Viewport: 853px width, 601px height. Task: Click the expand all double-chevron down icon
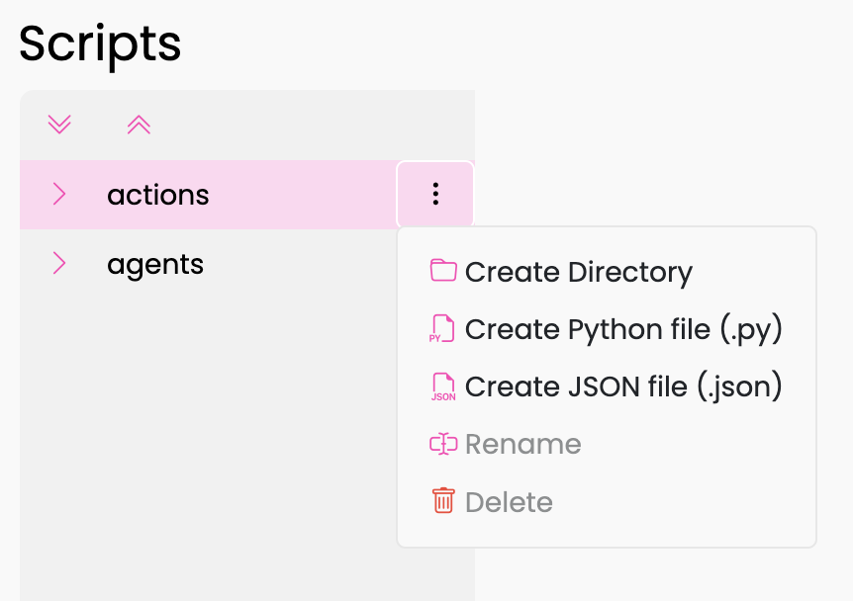click(x=59, y=125)
